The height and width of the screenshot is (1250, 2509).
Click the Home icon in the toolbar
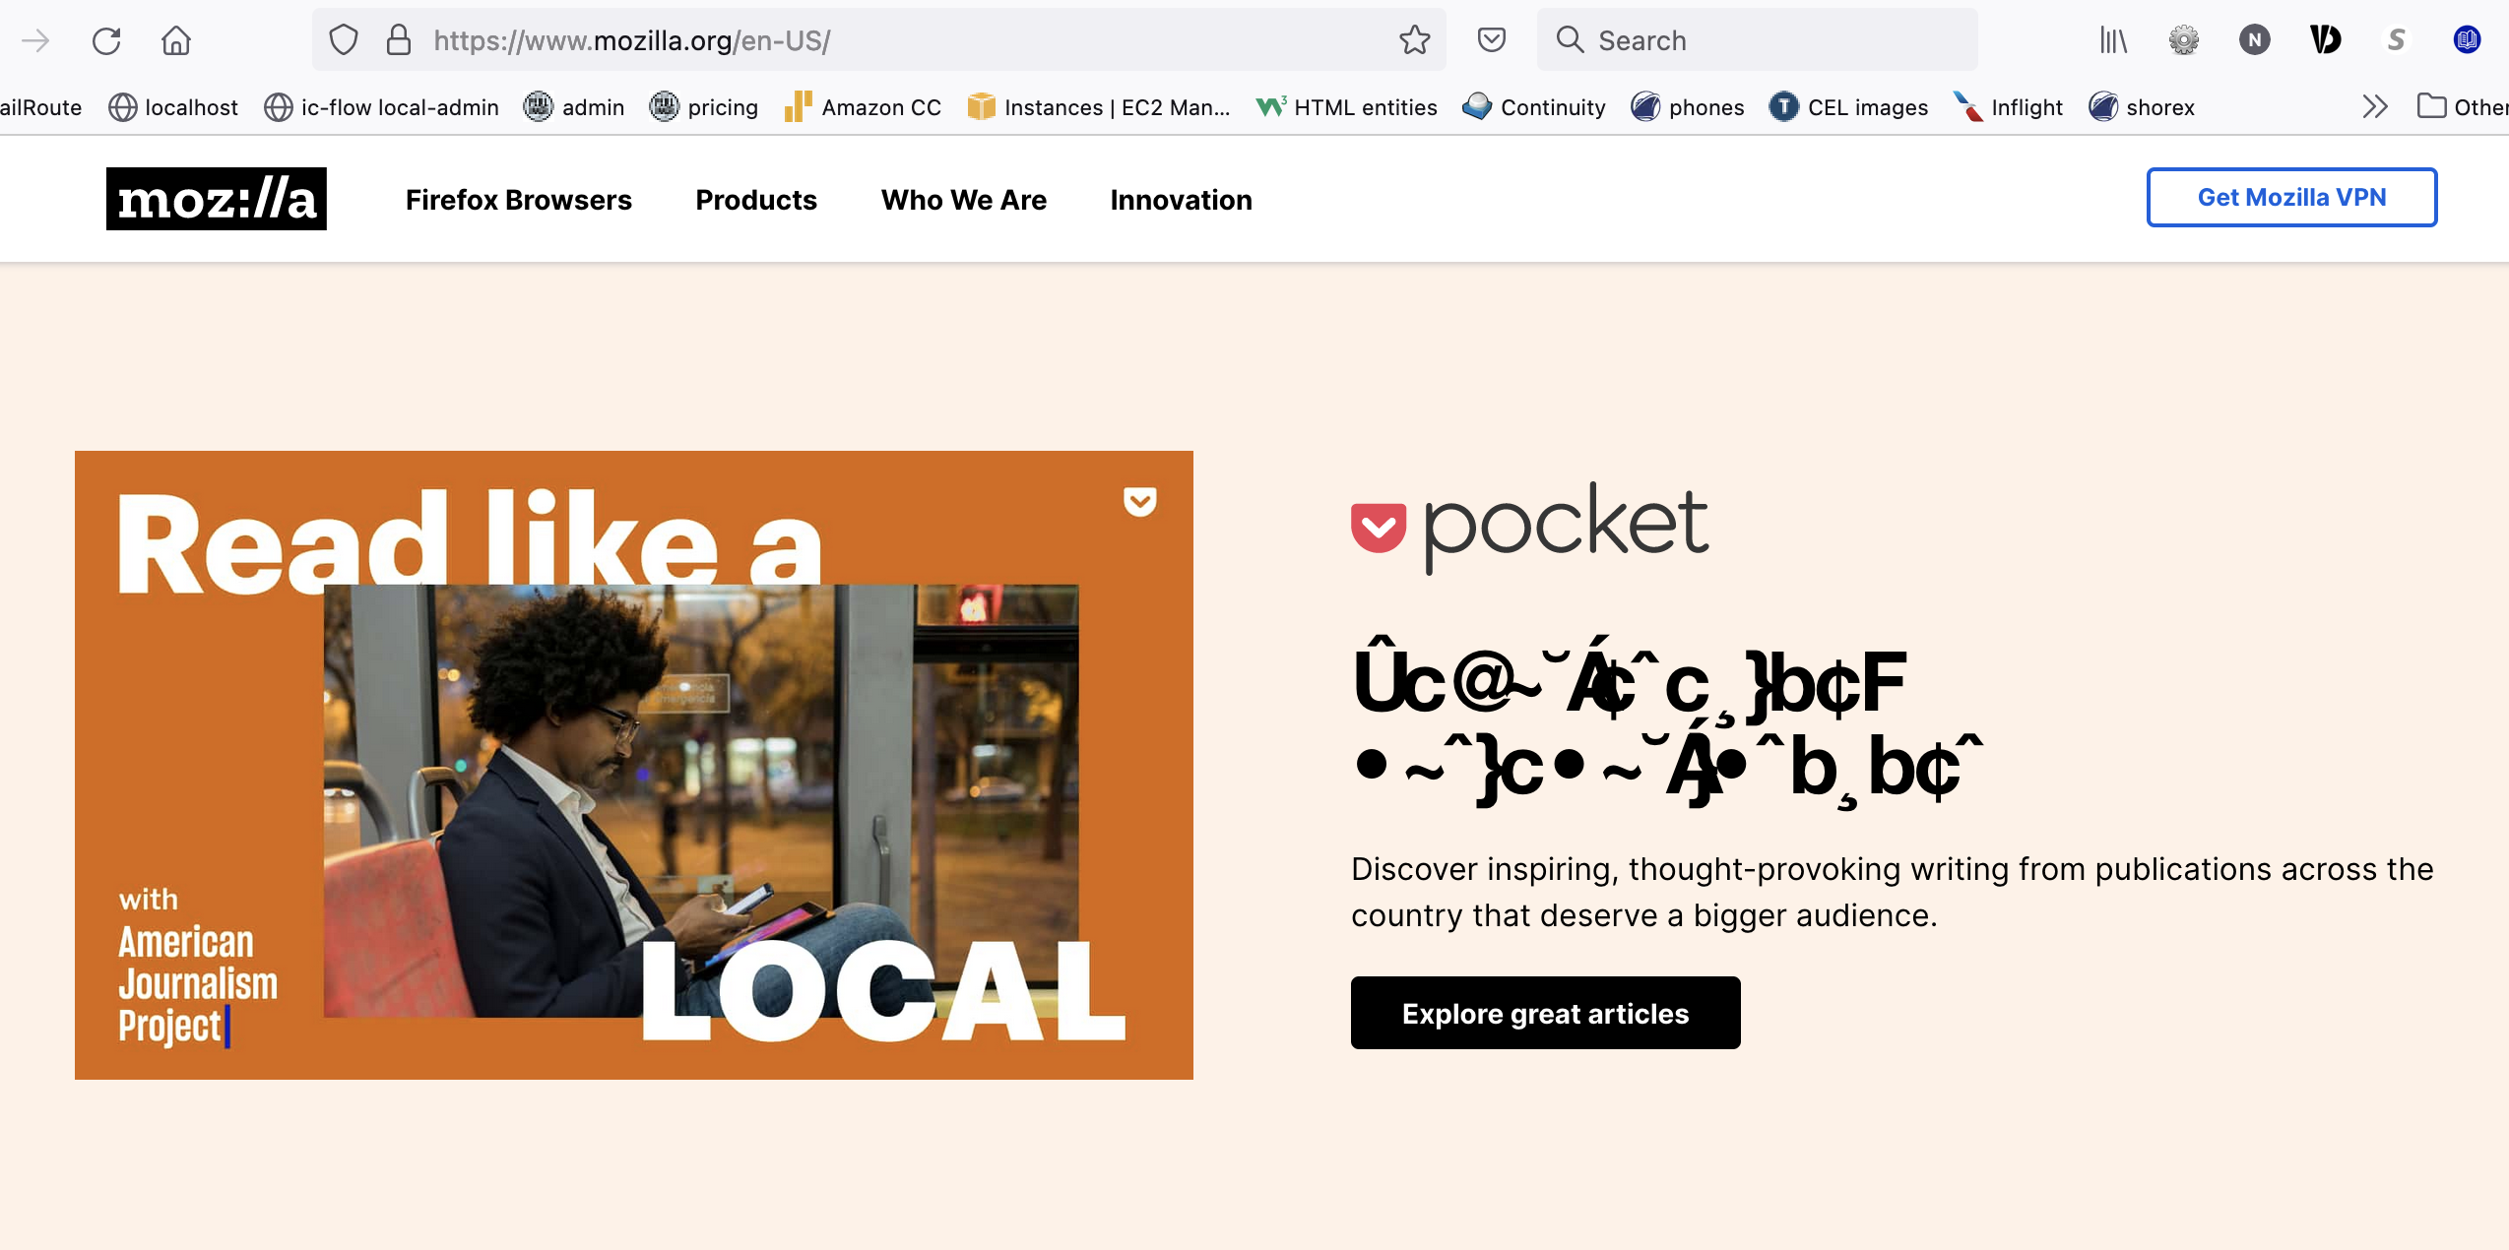pos(176,40)
